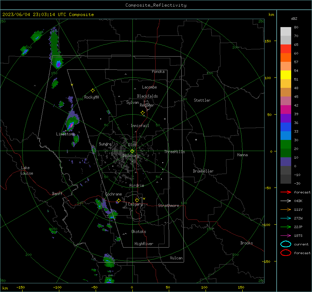
Task: Click the orange 111V arrow icon
Action: [286, 209]
